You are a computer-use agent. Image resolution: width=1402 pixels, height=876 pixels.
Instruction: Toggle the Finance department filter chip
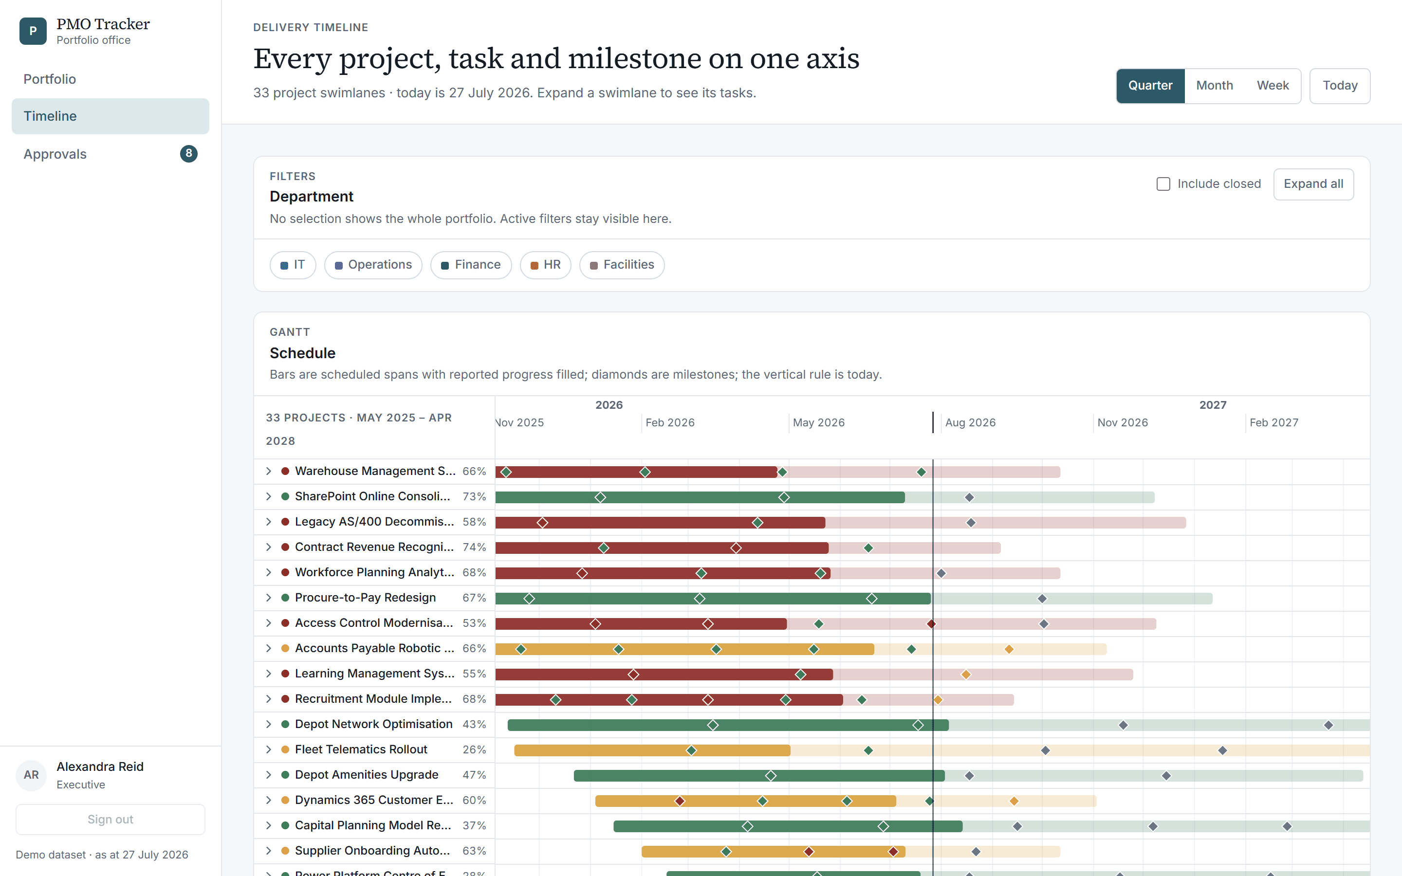point(471,265)
